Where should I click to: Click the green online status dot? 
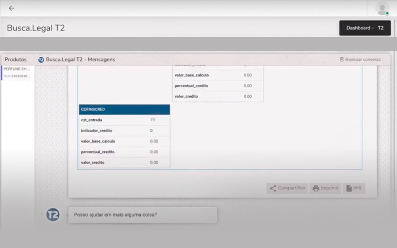point(387,13)
